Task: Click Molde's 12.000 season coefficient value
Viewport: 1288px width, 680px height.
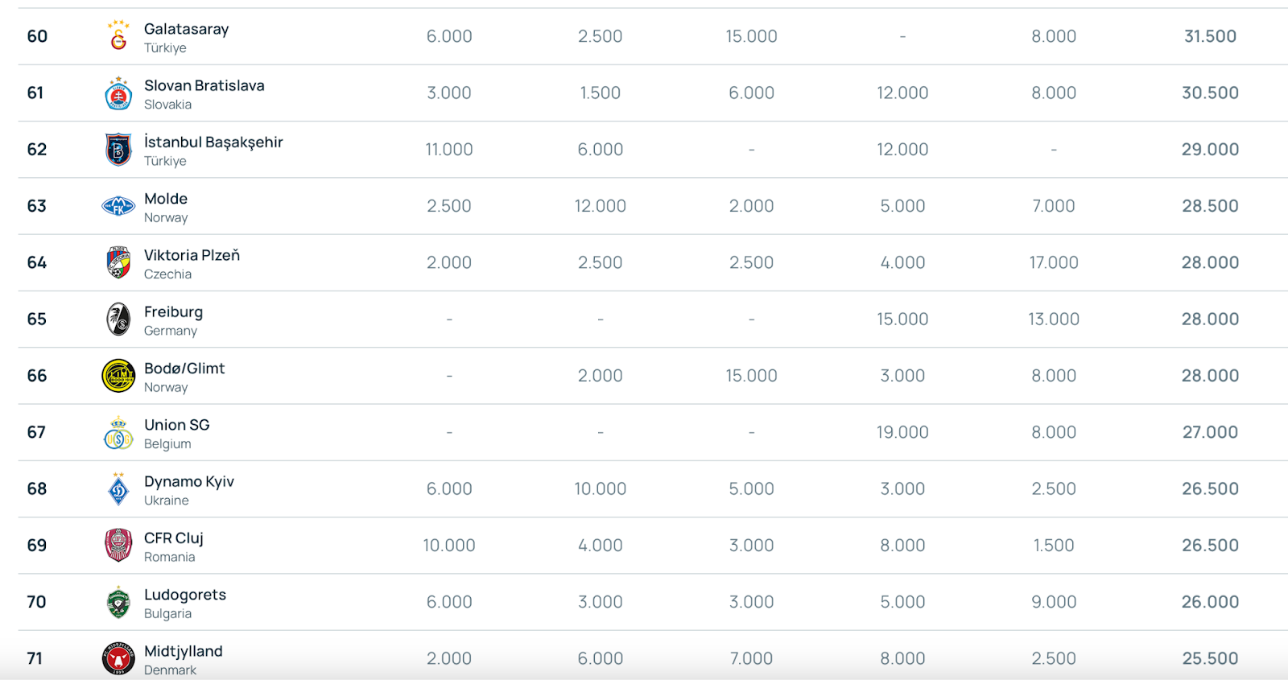Action: tap(601, 206)
